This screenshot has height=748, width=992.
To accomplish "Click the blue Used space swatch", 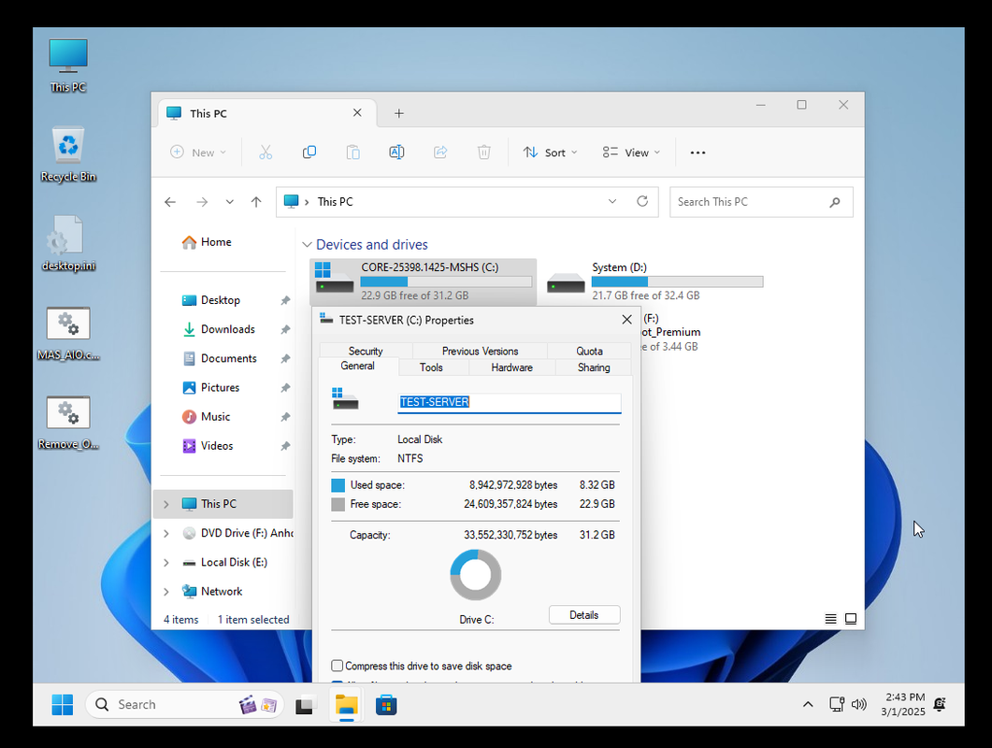I will click(x=338, y=485).
